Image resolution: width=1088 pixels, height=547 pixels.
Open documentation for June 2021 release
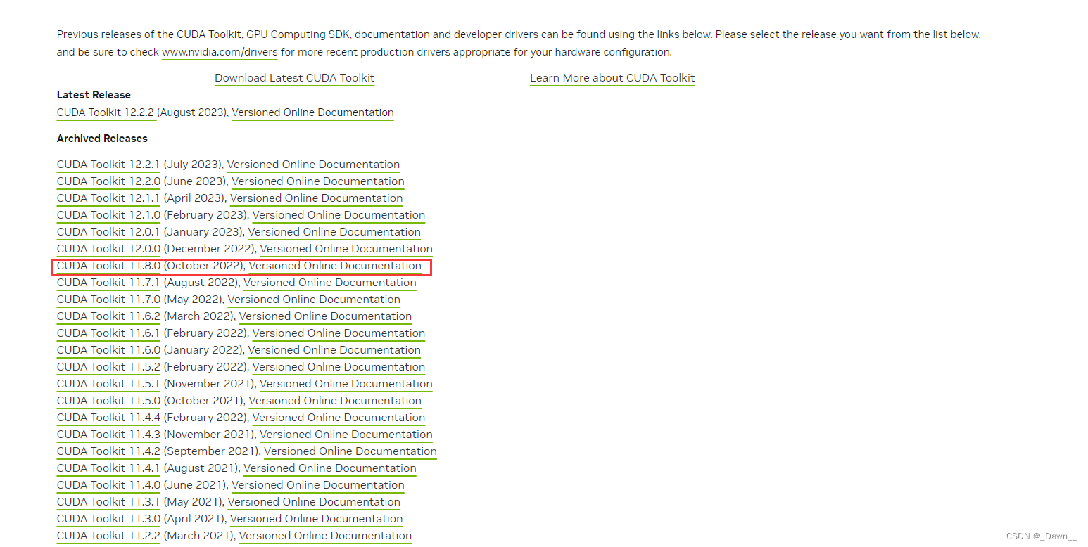(318, 485)
